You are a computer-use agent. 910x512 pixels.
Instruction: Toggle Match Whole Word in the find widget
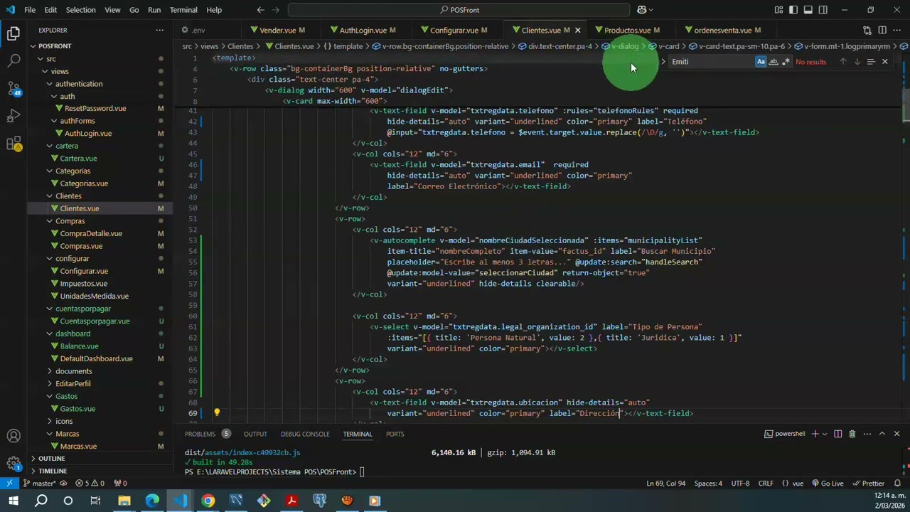(x=773, y=62)
